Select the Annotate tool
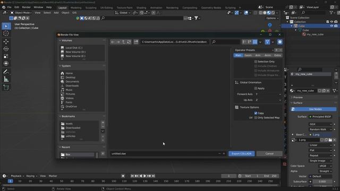The image size is (340, 191). click(6, 72)
